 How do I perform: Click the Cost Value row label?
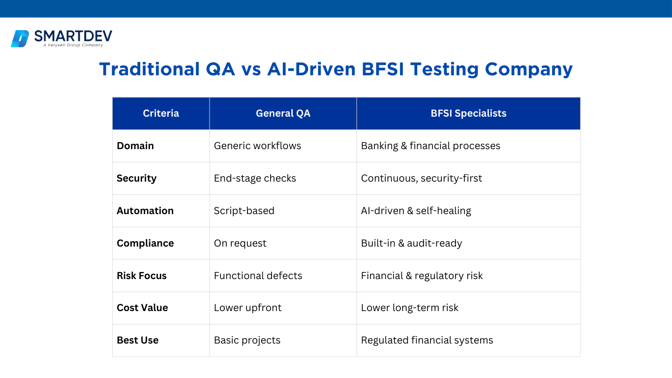[142, 308]
